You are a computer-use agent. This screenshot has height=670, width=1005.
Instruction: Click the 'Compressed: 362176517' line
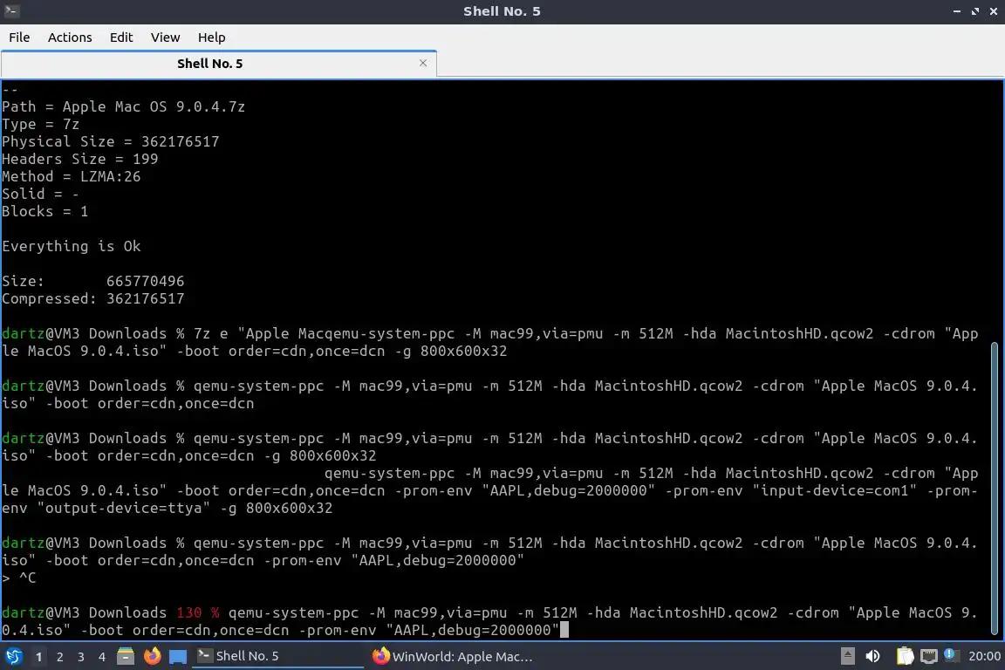(x=93, y=298)
